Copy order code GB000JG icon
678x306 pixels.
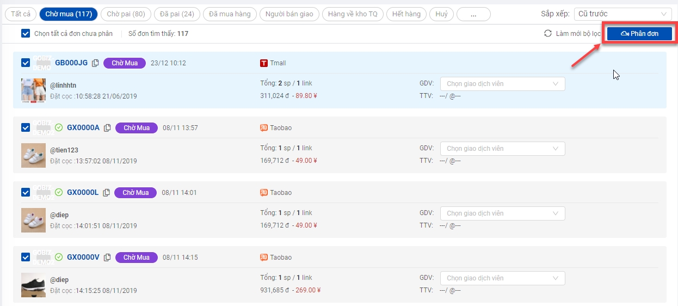[95, 63]
